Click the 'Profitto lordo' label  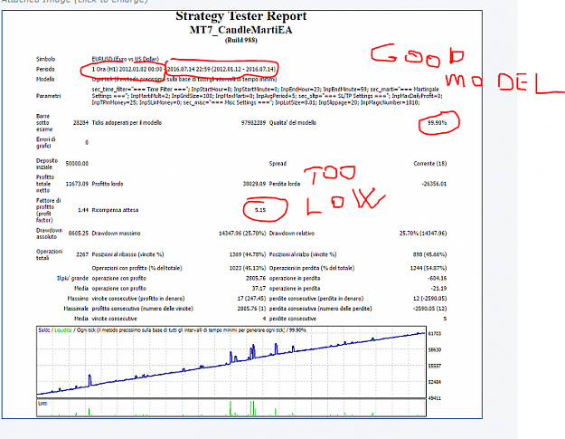pos(108,184)
